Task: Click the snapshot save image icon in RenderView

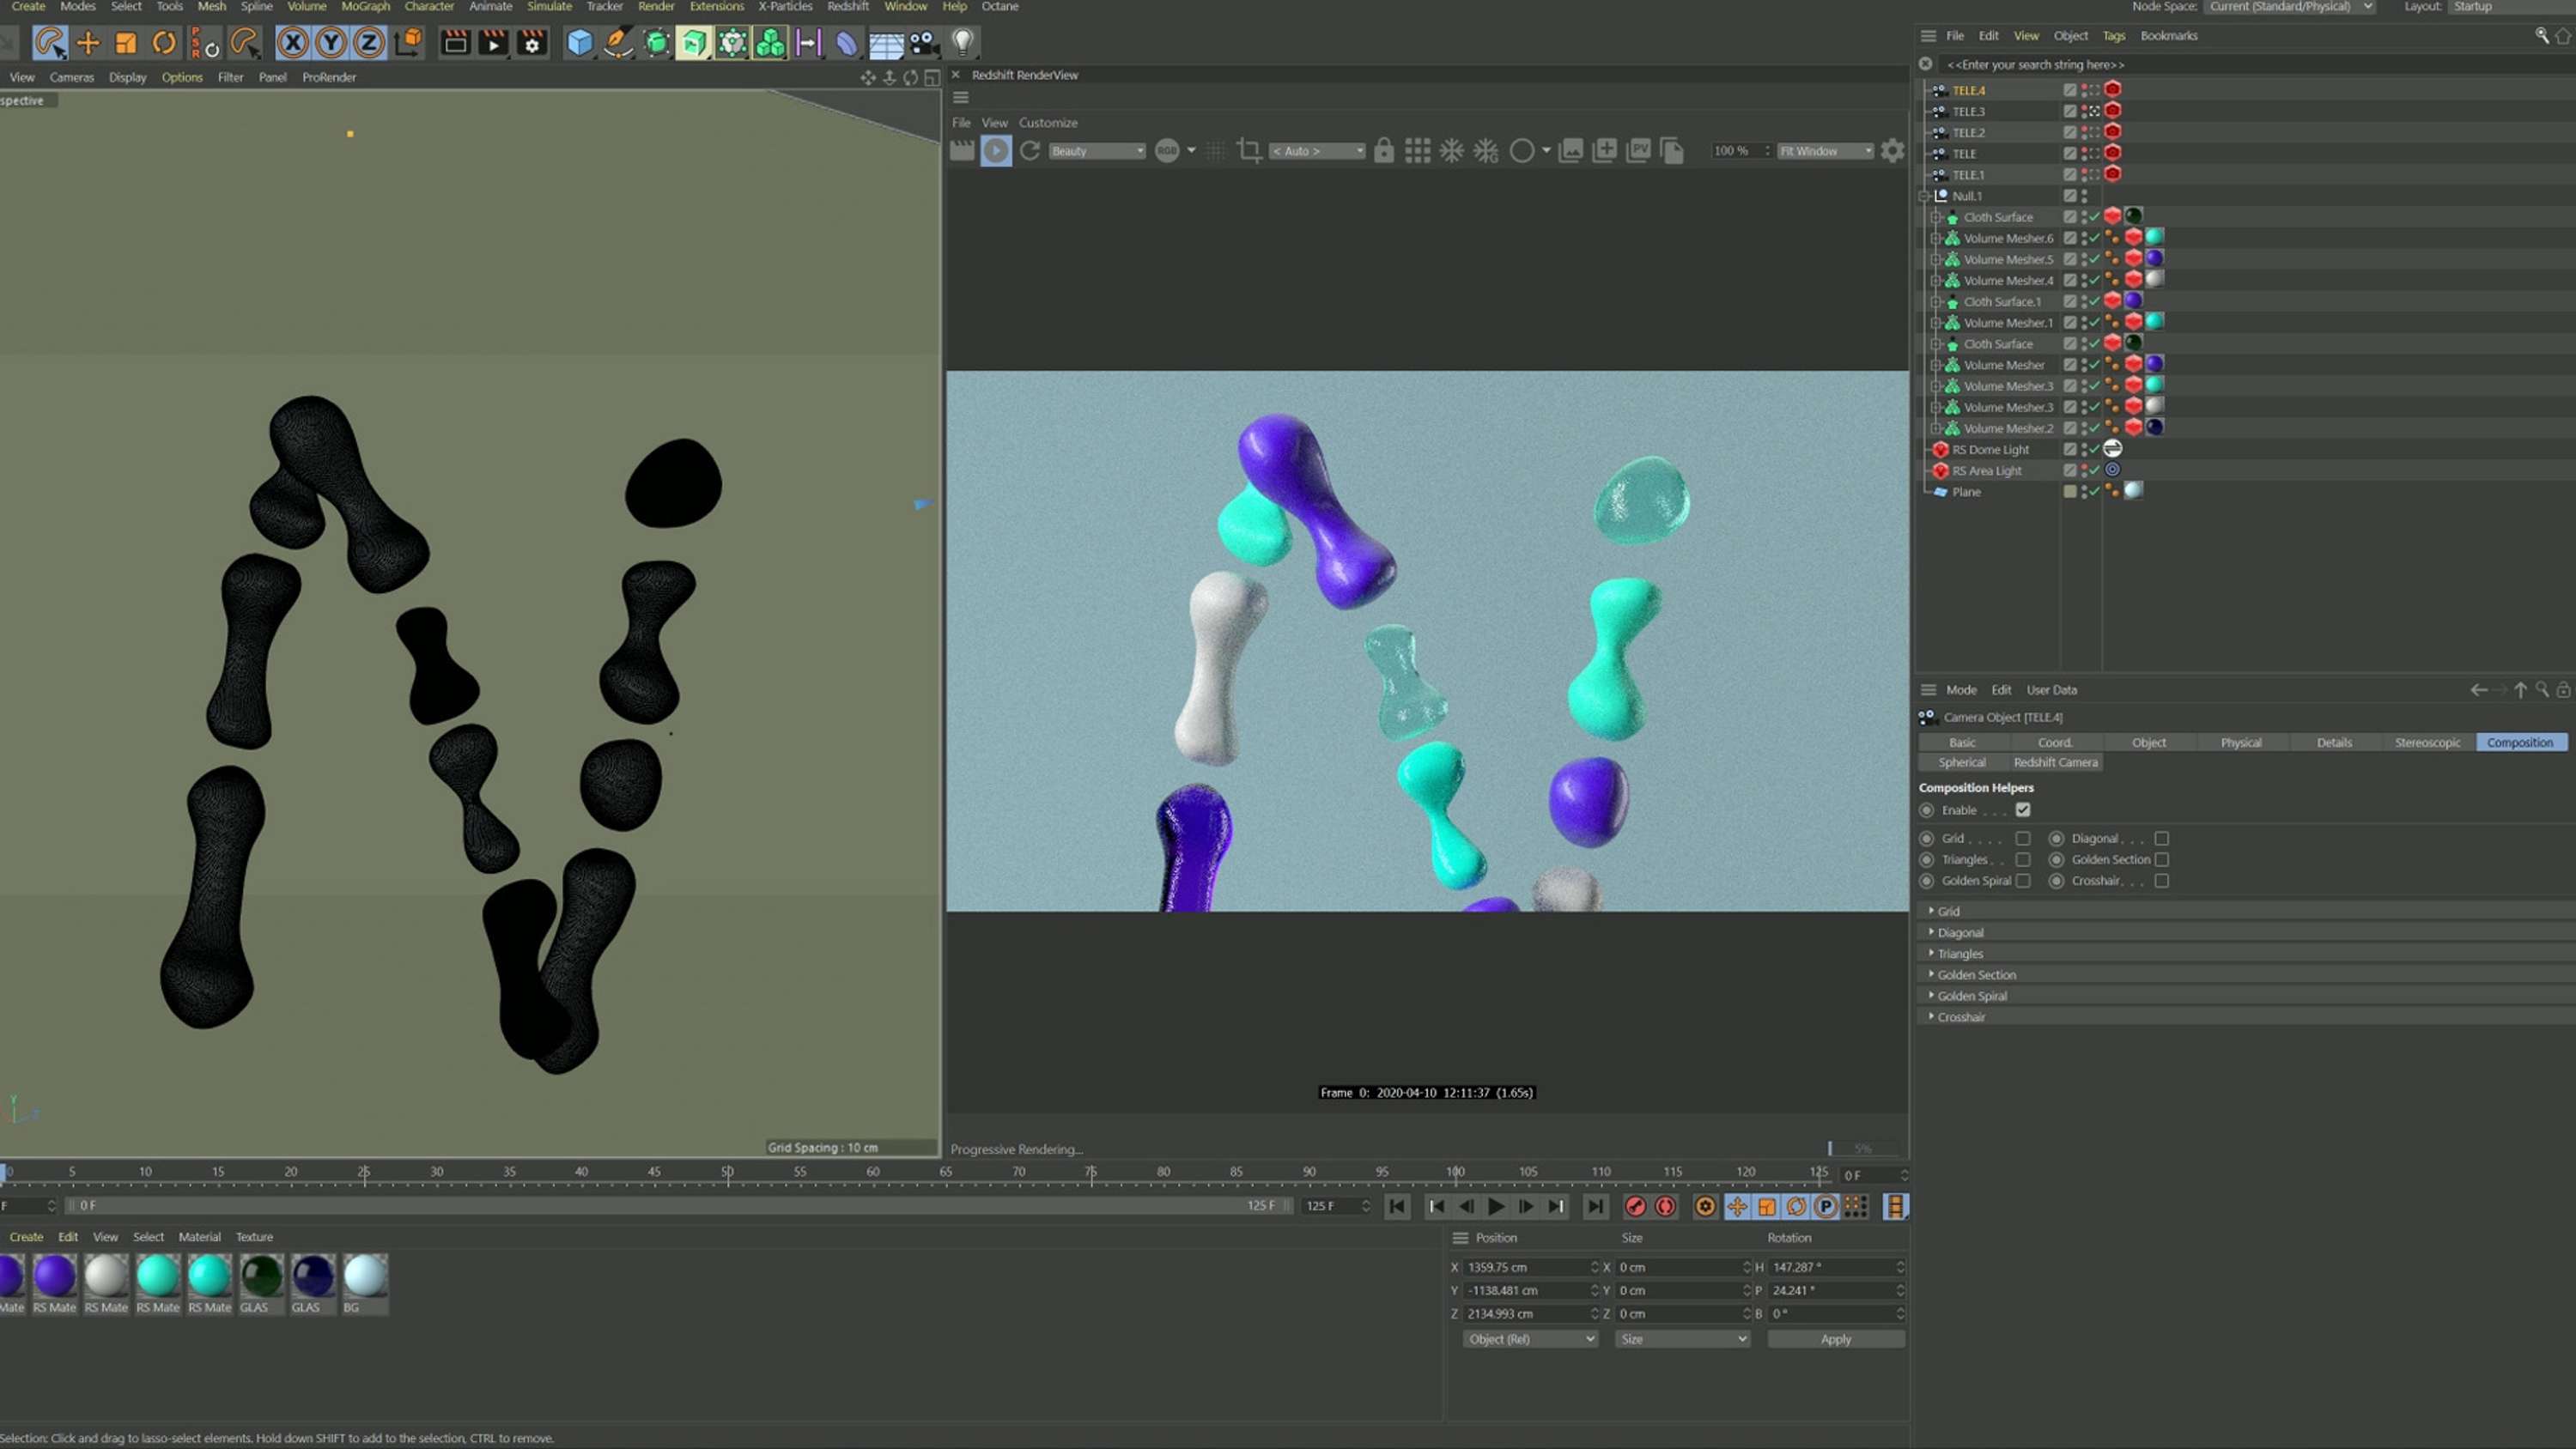Action: pyautogui.click(x=1571, y=151)
